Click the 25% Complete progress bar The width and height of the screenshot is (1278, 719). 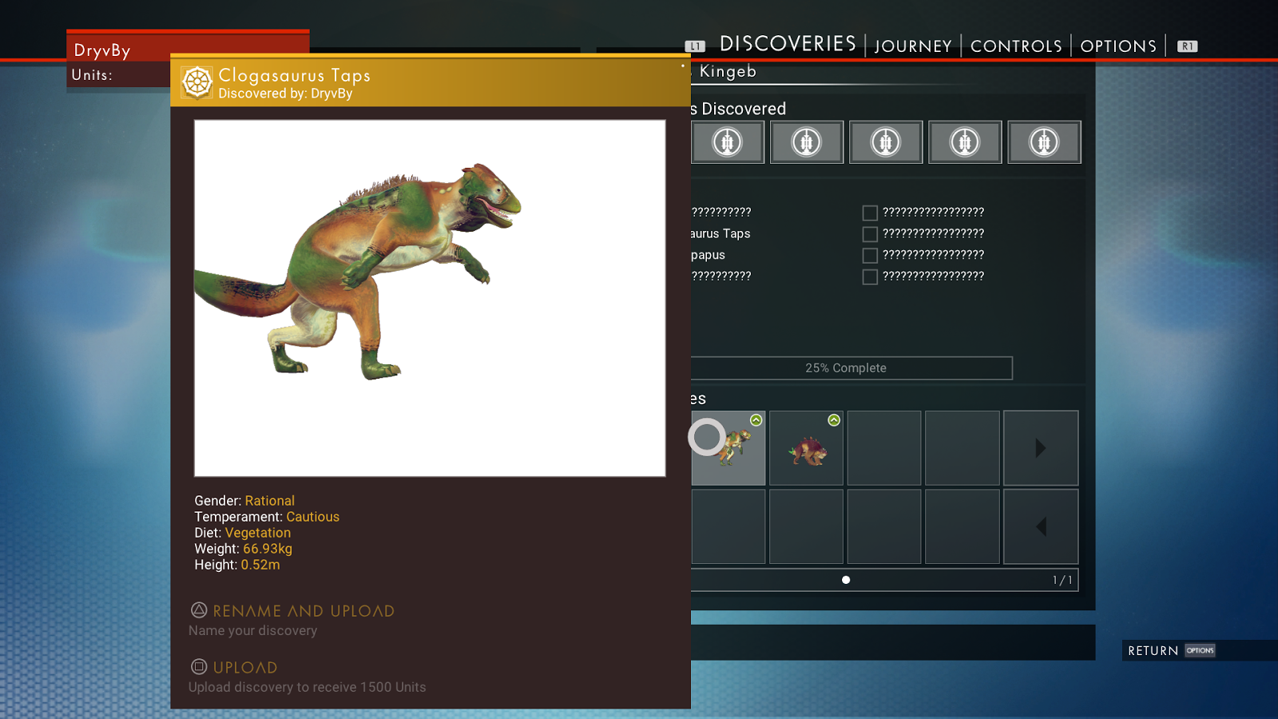[x=851, y=368]
